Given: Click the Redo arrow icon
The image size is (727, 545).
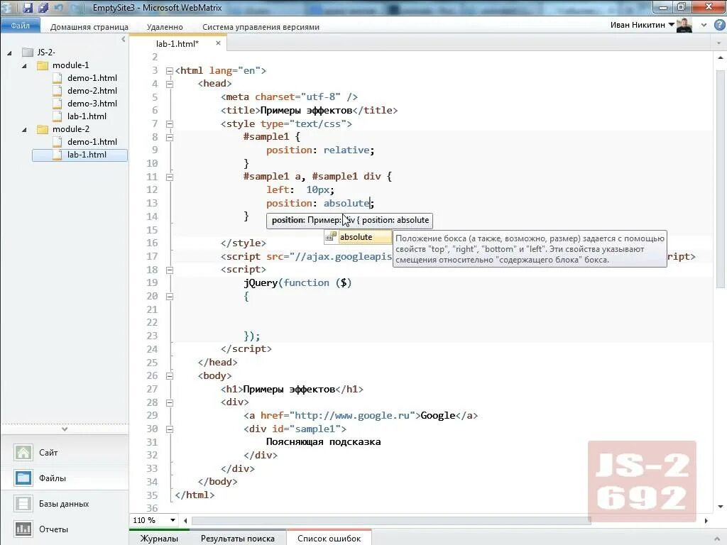Looking at the screenshot, I should 73,6.
